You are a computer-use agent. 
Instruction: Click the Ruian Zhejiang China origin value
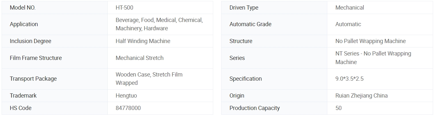(x=361, y=96)
